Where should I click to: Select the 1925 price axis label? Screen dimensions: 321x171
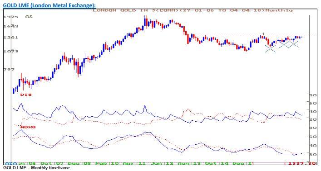coord(11,17)
